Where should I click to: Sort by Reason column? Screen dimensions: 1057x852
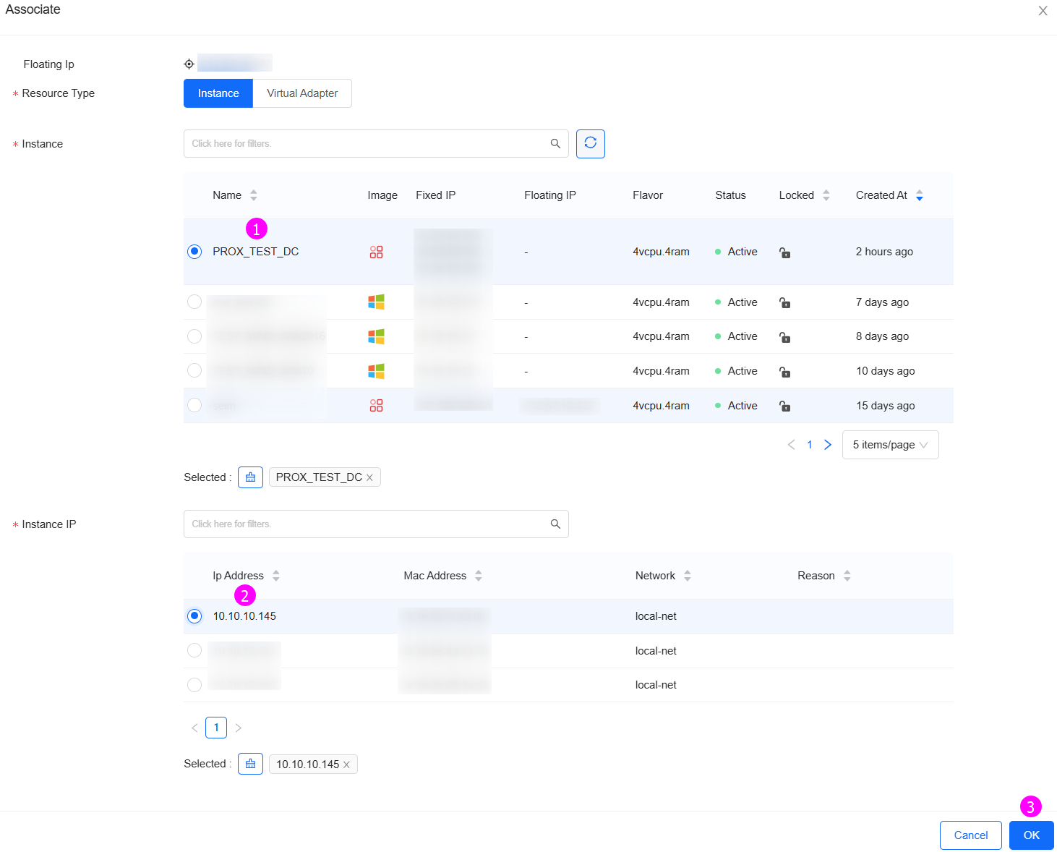coord(847,576)
